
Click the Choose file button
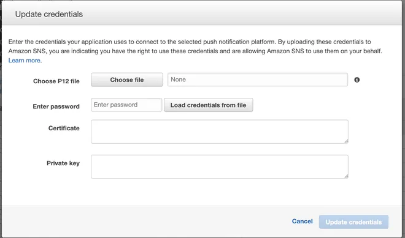click(x=127, y=80)
